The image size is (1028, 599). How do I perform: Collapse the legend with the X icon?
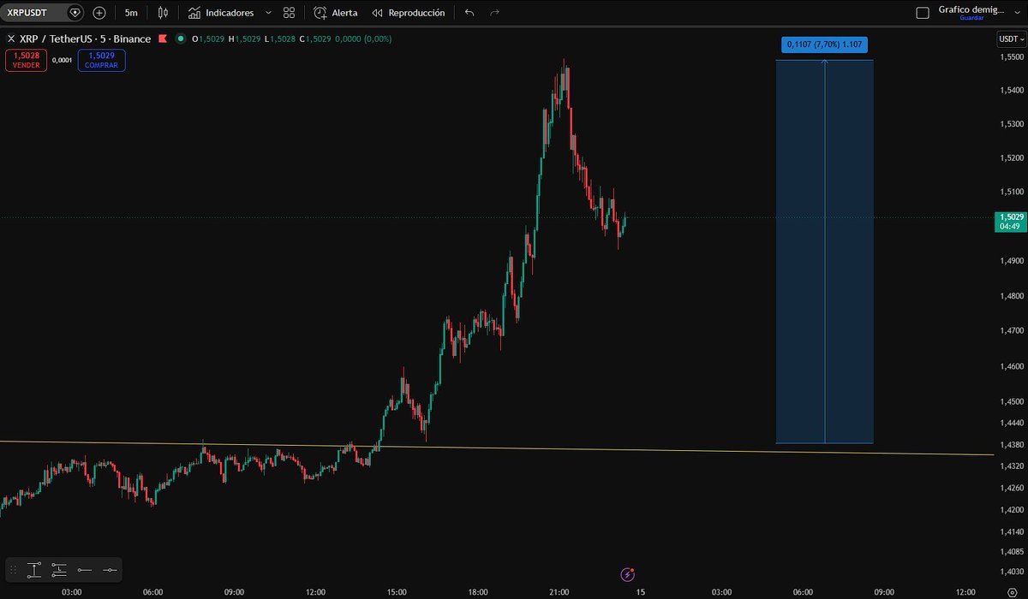(x=10, y=39)
